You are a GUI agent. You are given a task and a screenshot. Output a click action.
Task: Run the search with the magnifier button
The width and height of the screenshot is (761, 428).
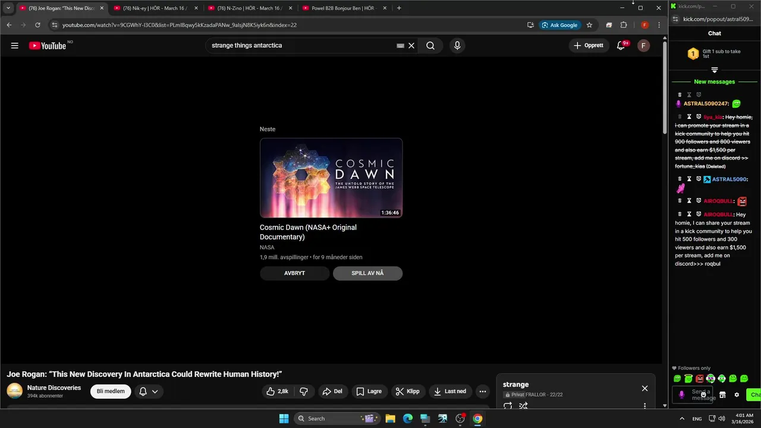pyautogui.click(x=430, y=46)
